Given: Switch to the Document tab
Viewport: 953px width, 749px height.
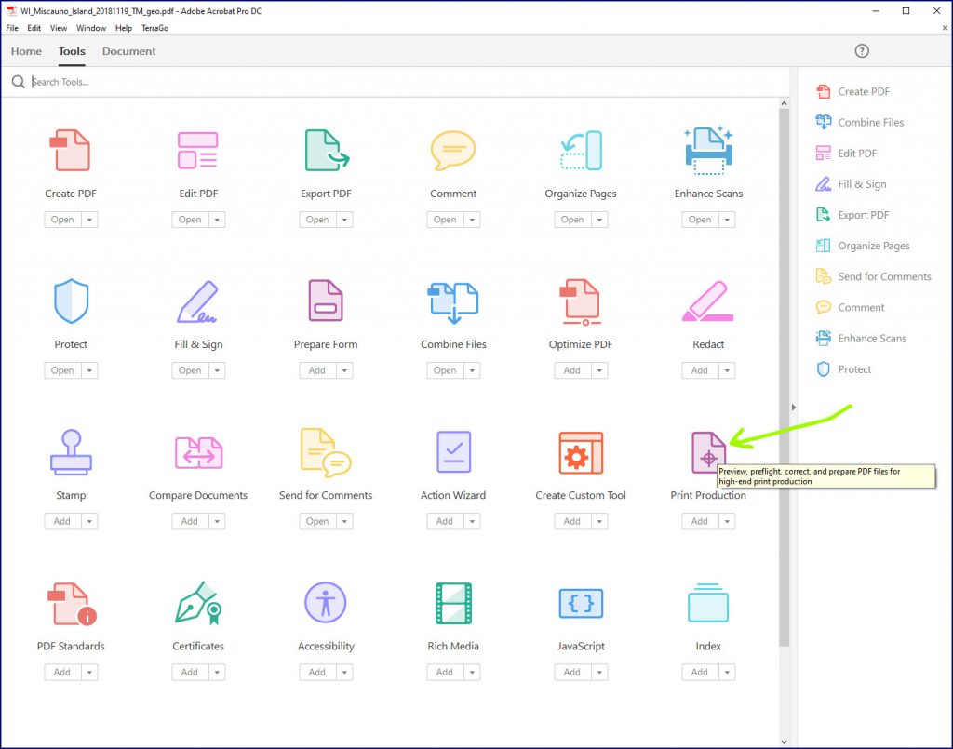Looking at the screenshot, I should [128, 51].
